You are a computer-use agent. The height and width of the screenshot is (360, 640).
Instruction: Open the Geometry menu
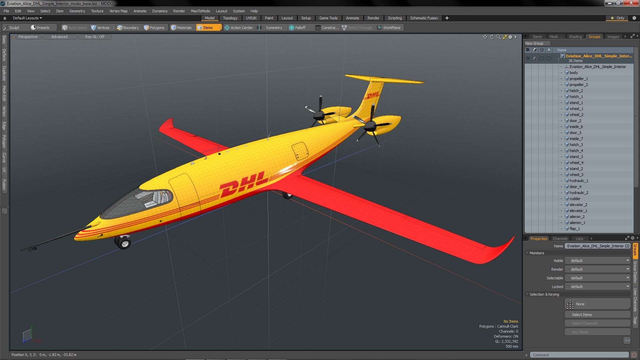[x=77, y=11]
